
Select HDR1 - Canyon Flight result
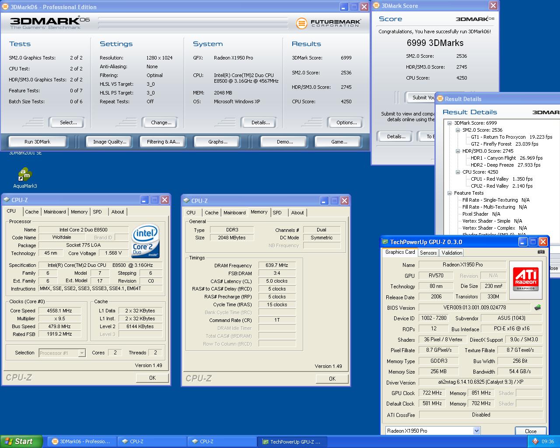pyautogui.click(x=507, y=158)
